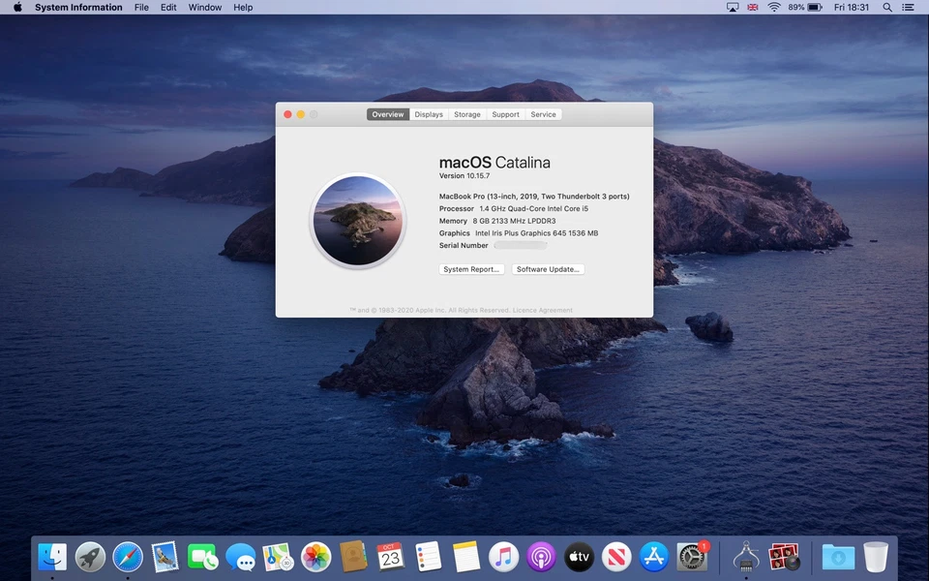This screenshot has height=581, width=929.
Task: Open the Trash in the Dock
Action: [x=876, y=558]
